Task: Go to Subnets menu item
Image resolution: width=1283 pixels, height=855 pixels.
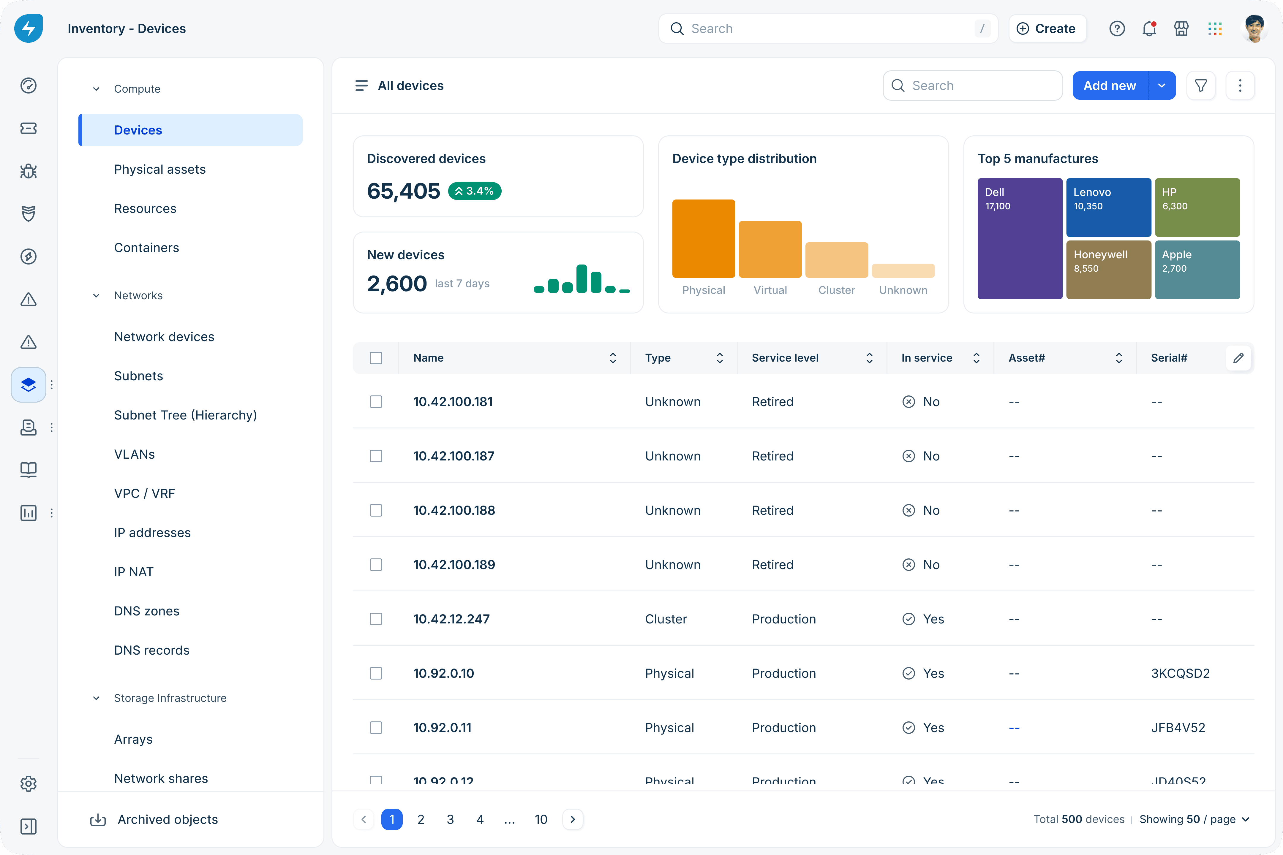Action: pyautogui.click(x=139, y=376)
